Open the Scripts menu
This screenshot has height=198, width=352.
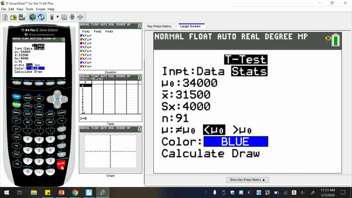40,9
